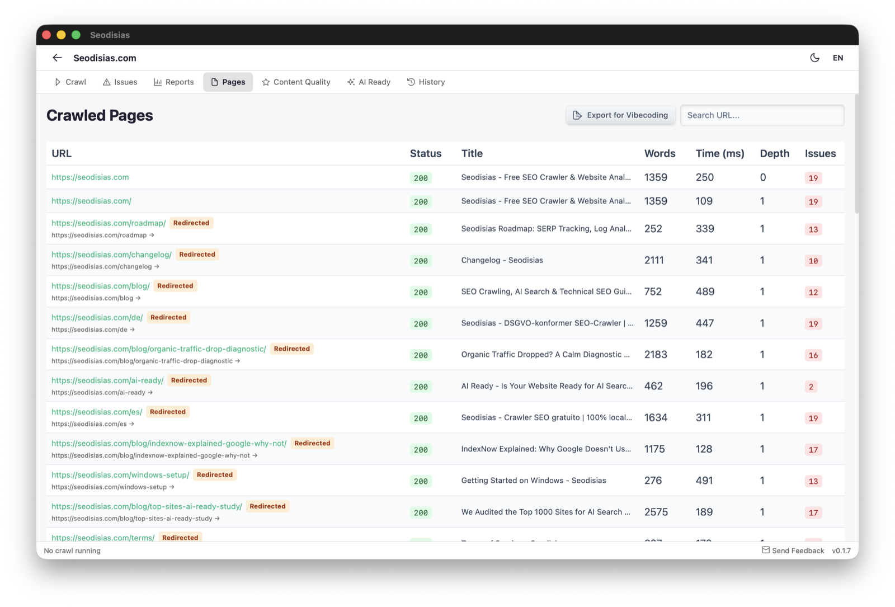
Task: Open the seodisias.com/blog/ URL link
Action: point(101,286)
